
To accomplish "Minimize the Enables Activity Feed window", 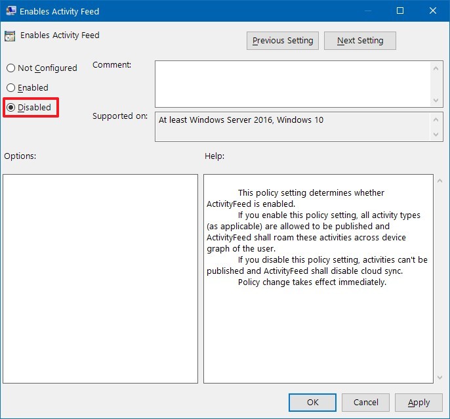I will (x=367, y=11).
